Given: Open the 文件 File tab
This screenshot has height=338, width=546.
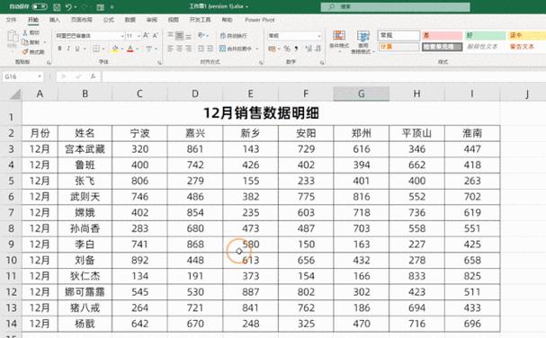Looking at the screenshot, I should pos(11,20).
